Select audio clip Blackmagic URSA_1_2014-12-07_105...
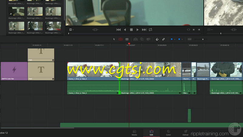This screenshot has height=137, width=243. tap(226, 88)
